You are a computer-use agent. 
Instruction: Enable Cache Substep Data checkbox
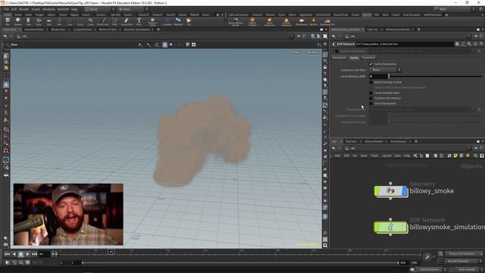(x=371, y=93)
